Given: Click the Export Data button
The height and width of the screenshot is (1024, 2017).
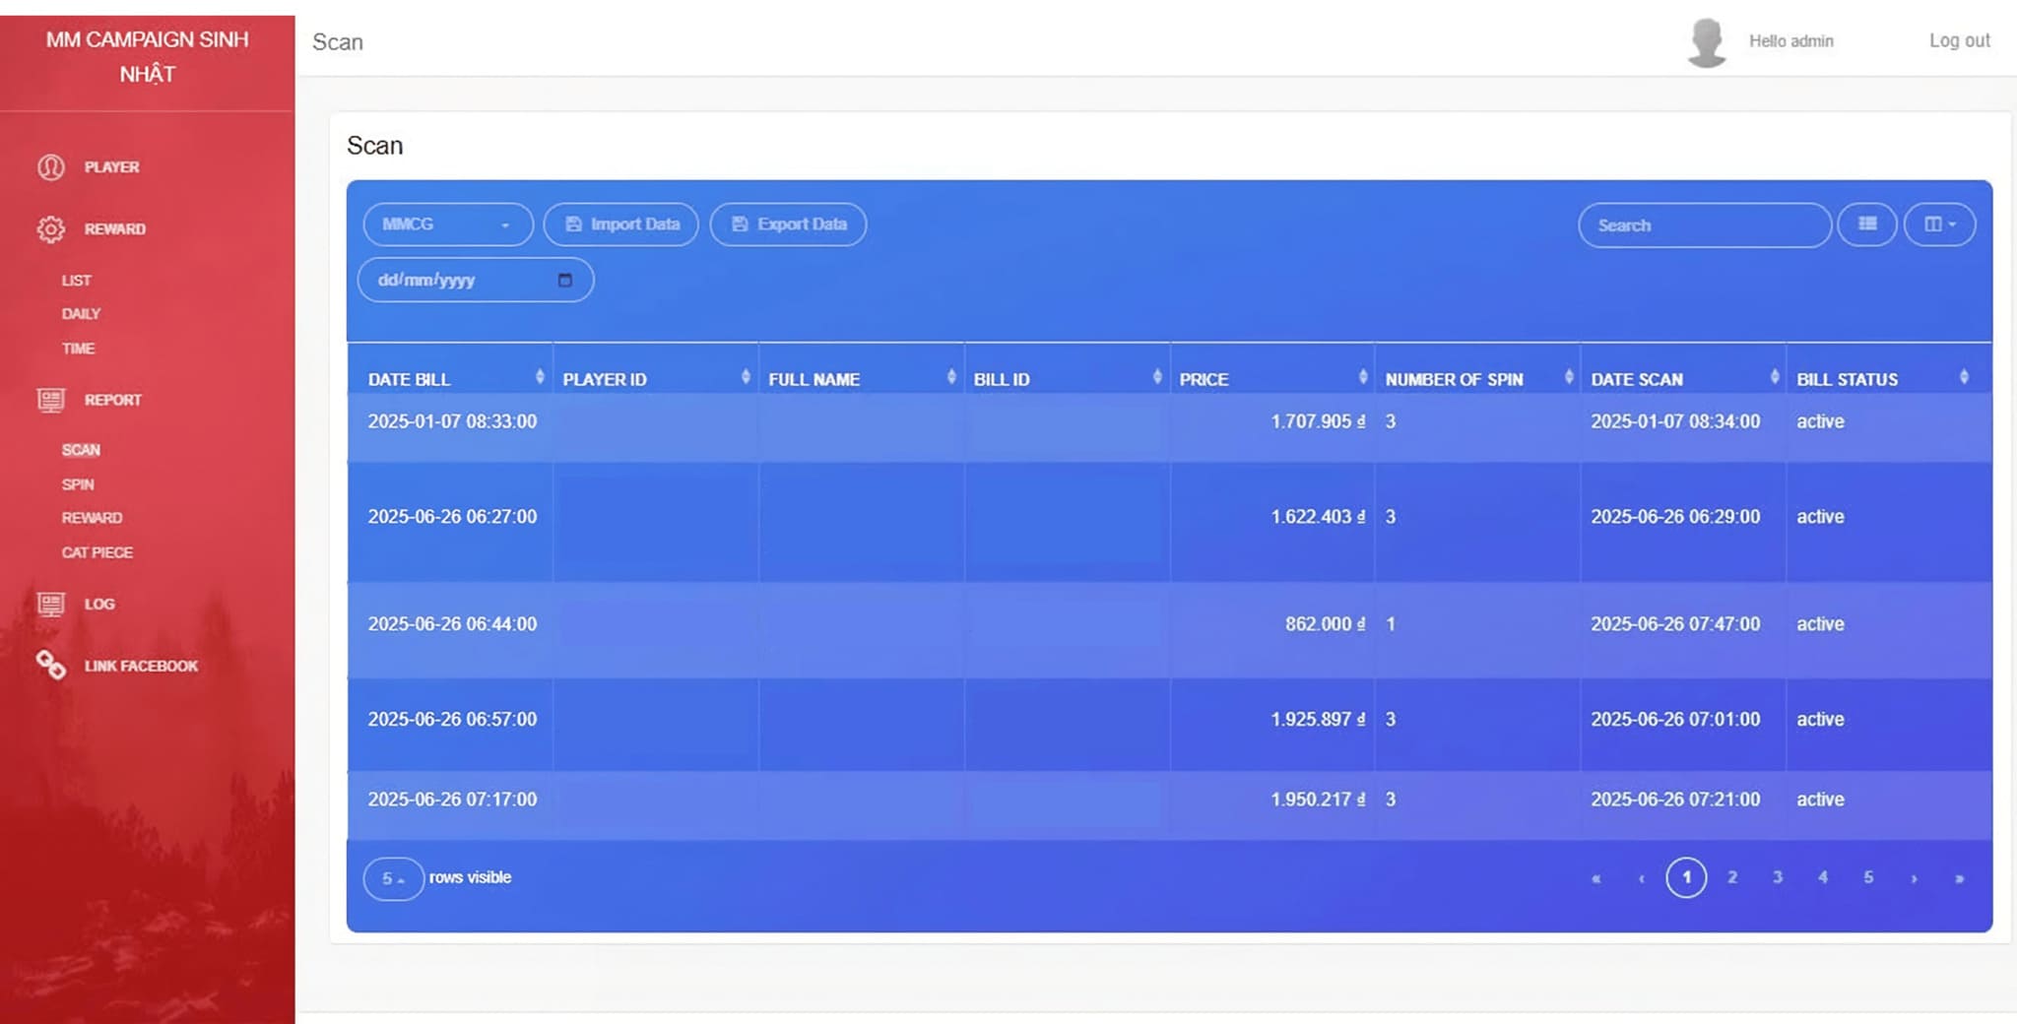Looking at the screenshot, I should click(x=788, y=224).
